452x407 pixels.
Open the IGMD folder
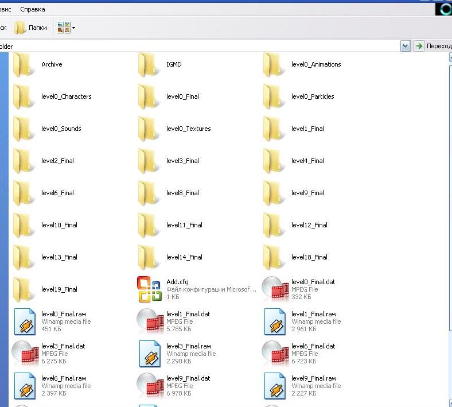click(149, 65)
